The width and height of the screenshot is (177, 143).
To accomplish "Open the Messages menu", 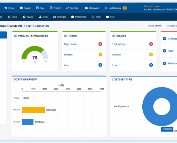I will pos(92,8).
